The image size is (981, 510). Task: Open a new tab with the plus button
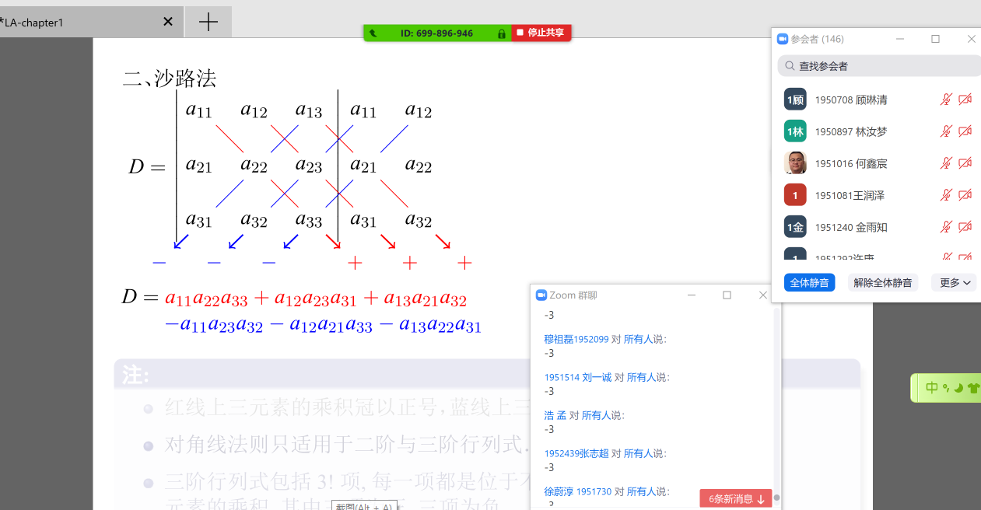(208, 22)
